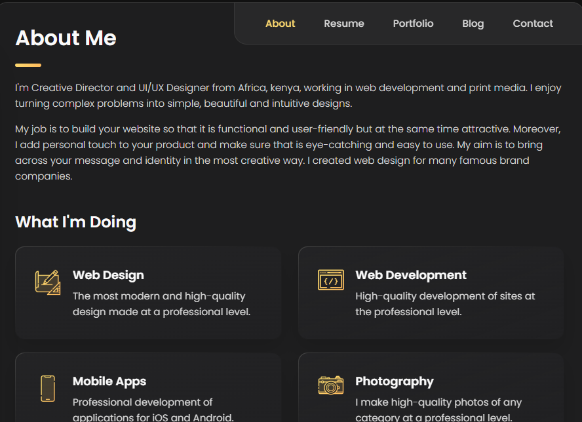The height and width of the screenshot is (422, 582).
Task: Select the Web Design pencil icon
Action: tap(47, 280)
